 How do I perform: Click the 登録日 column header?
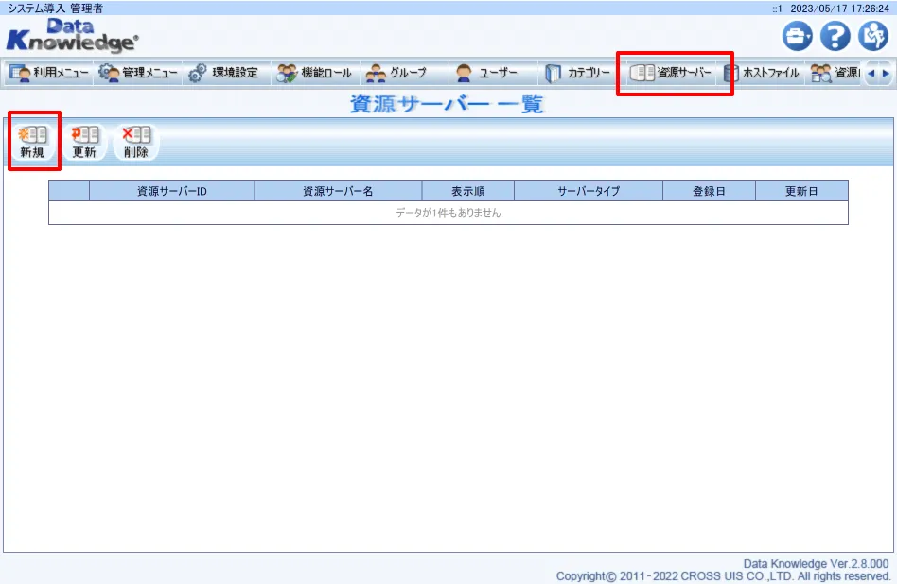tap(708, 190)
